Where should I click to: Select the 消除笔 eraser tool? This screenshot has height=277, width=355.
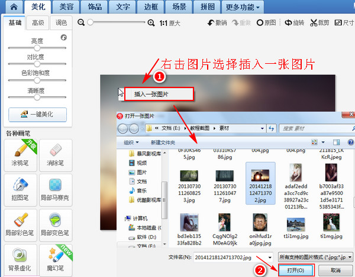click(56, 155)
